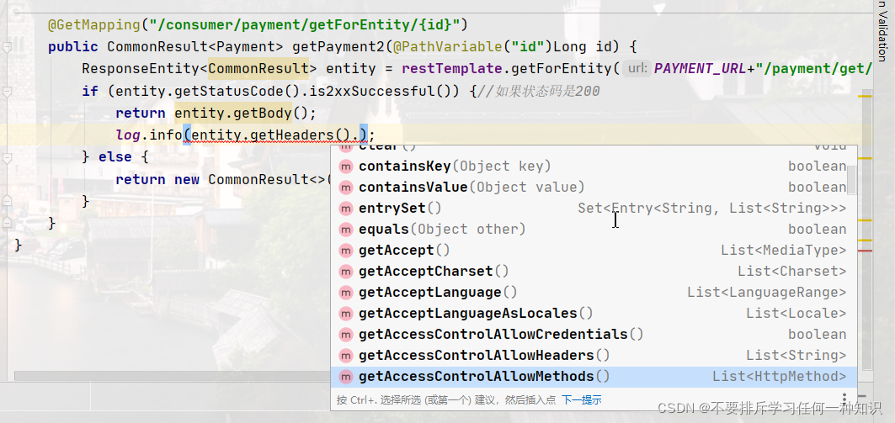This screenshot has height=423, width=895.
Task: Pick getAcceptCharset() completion item
Action: point(594,272)
